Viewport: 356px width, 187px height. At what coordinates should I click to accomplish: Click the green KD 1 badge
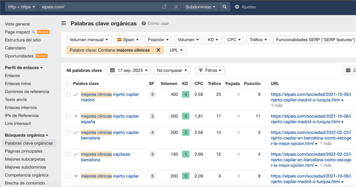186,154
